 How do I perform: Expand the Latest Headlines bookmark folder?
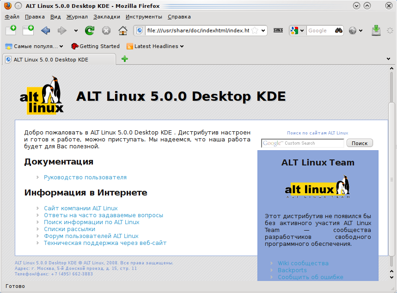155,46
